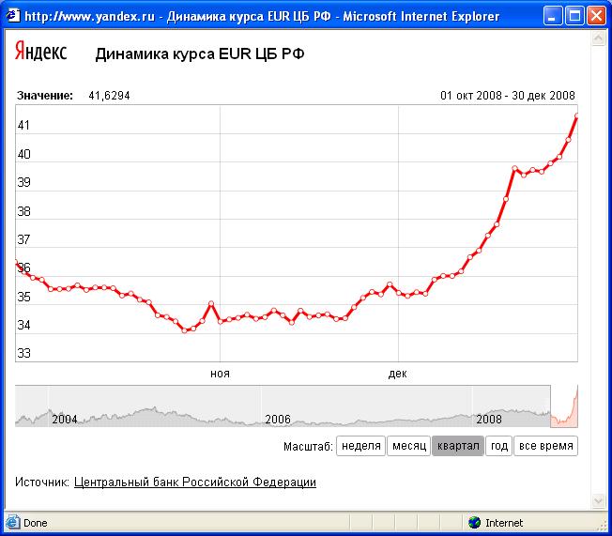This screenshot has height=536, width=612.
Task: Click the 41 y-axis label
Action: click(x=23, y=125)
